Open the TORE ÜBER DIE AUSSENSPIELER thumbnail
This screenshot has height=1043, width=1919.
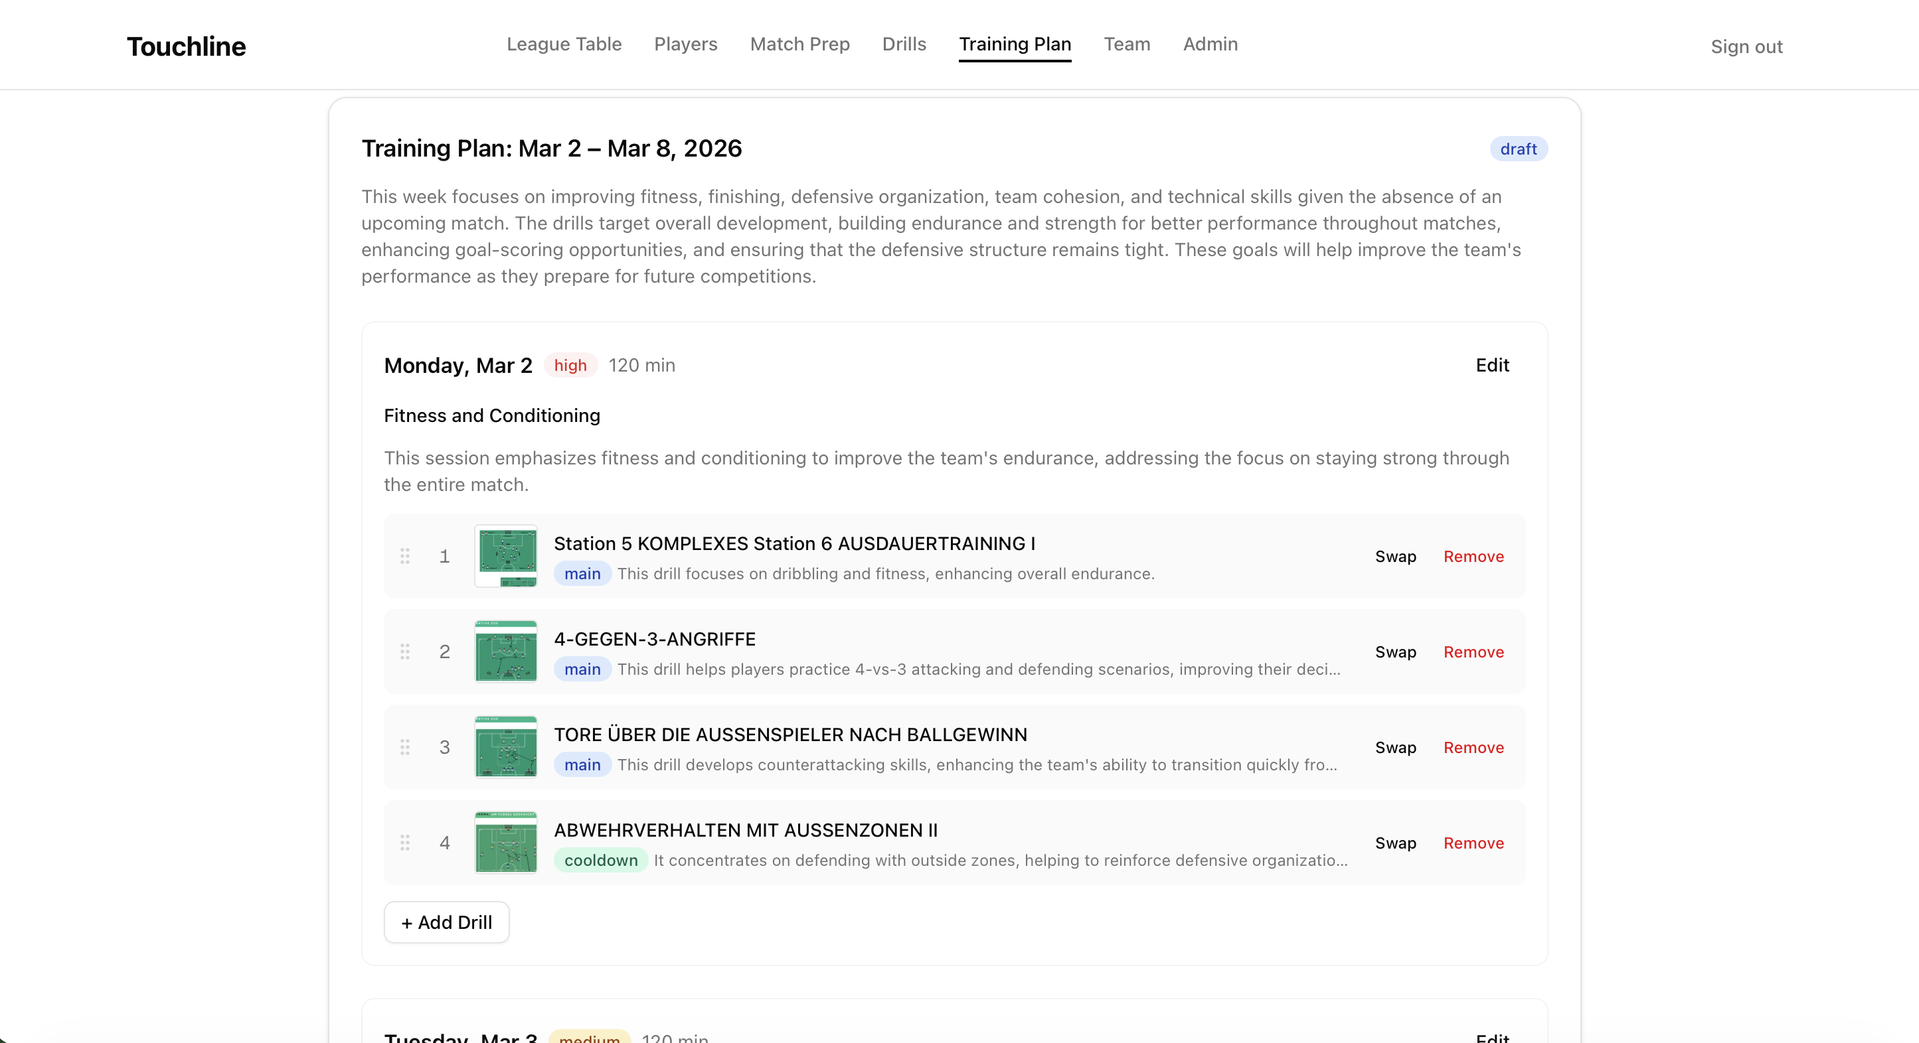506,746
